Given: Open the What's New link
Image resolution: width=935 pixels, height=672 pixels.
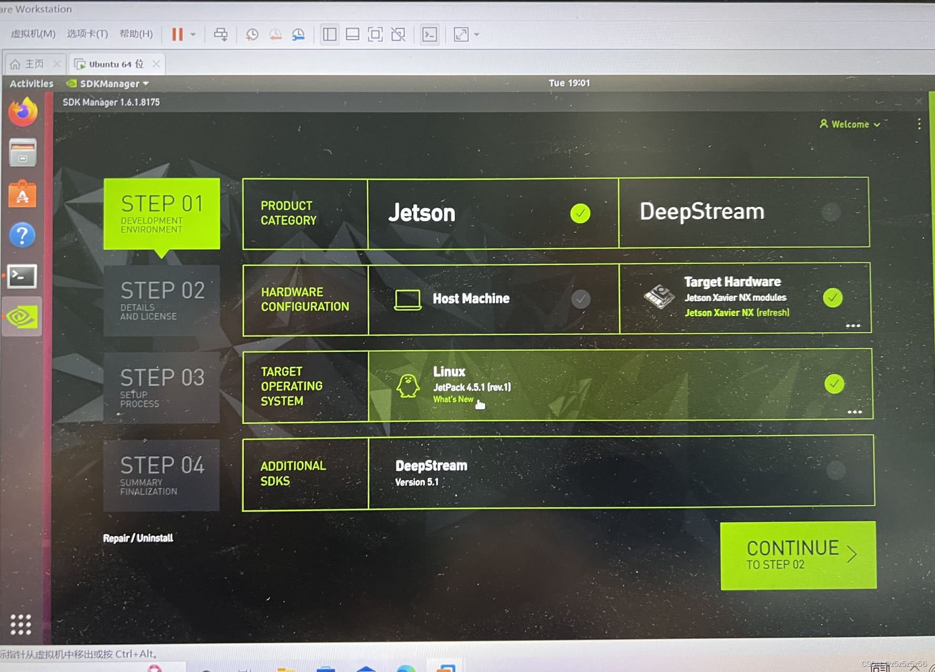Looking at the screenshot, I should pos(453,400).
